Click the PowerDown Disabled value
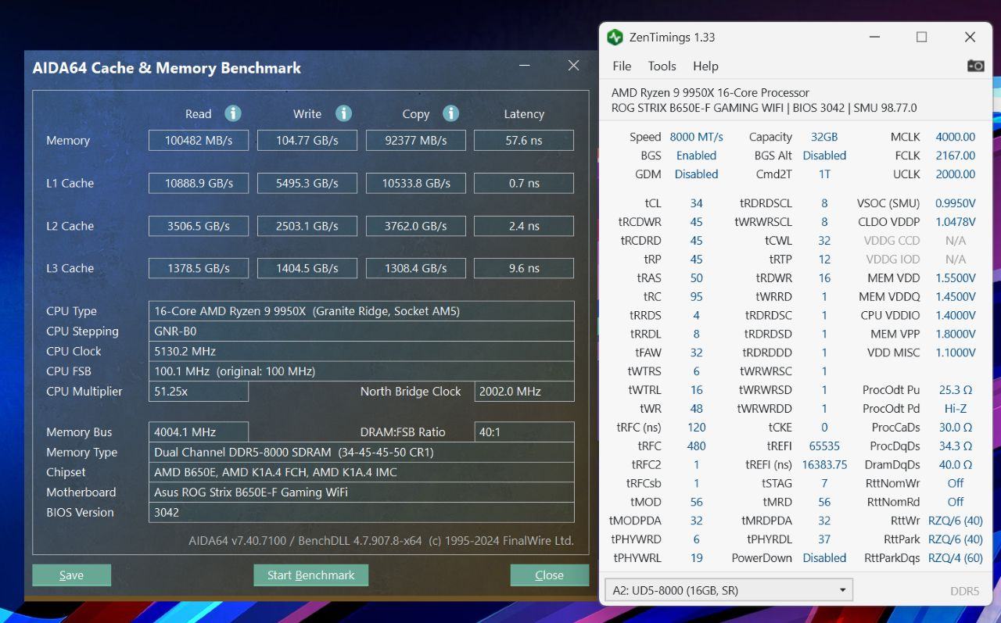 (824, 558)
